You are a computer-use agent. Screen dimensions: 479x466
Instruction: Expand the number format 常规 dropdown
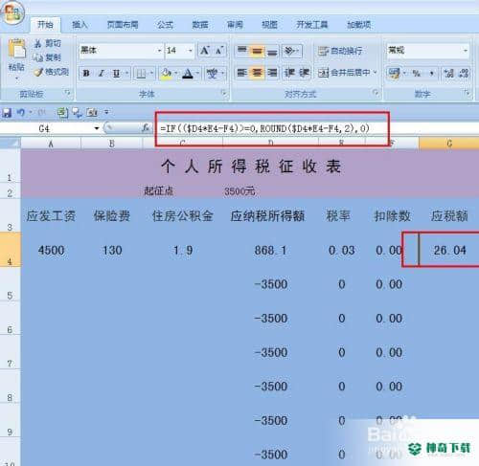coord(466,51)
